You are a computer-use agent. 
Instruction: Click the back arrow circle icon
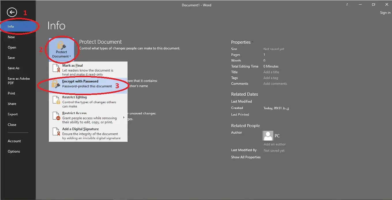point(12,12)
